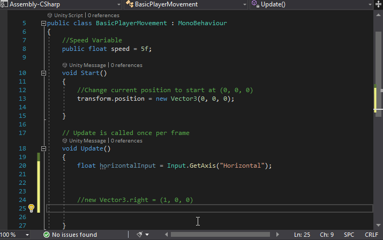Collapse the Start() method outline
Viewport: 383px width, 240px height.
[43, 73]
